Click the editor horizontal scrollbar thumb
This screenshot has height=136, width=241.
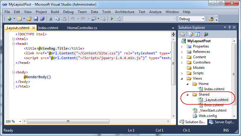pyautogui.click(x=68, y=121)
